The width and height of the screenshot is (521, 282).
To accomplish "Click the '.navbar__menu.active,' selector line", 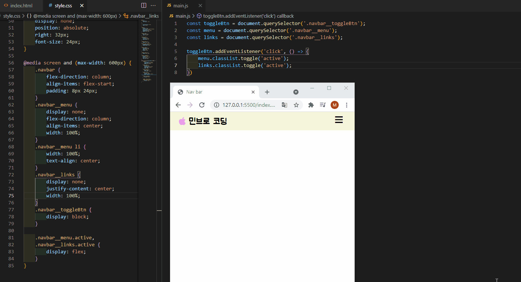I will [65, 237].
